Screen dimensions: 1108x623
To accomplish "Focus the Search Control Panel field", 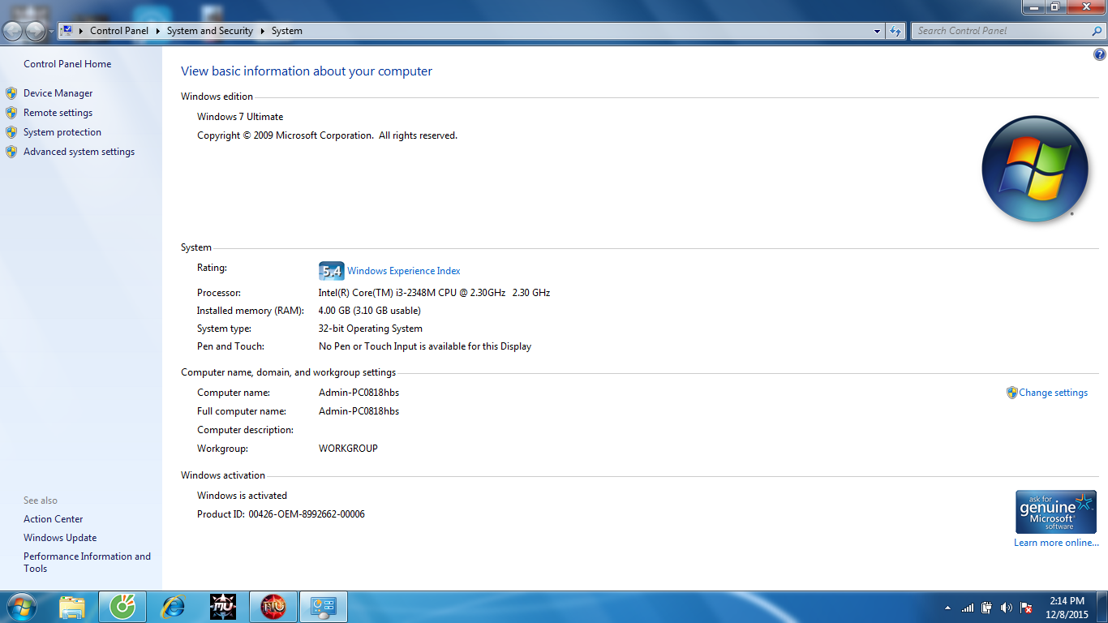I will [x=1008, y=31].
